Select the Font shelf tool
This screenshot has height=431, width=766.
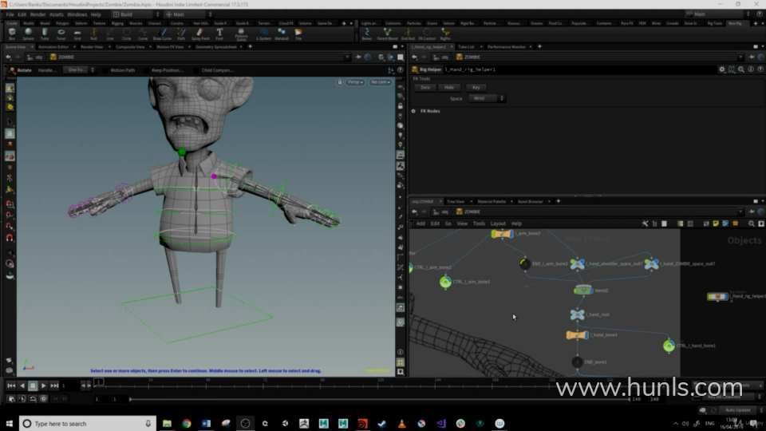click(219, 34)
